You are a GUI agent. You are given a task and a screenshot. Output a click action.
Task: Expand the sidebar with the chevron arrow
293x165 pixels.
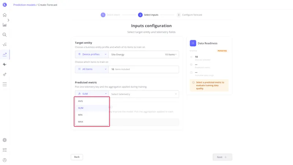click(8, 20)
